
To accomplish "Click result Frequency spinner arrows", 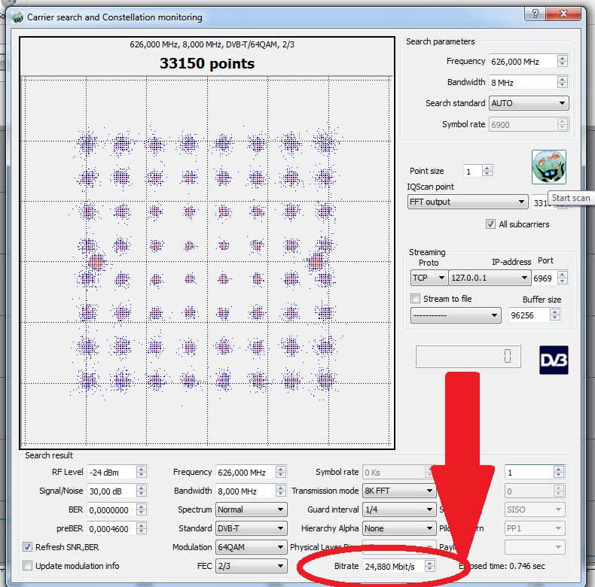I will 281,472.
